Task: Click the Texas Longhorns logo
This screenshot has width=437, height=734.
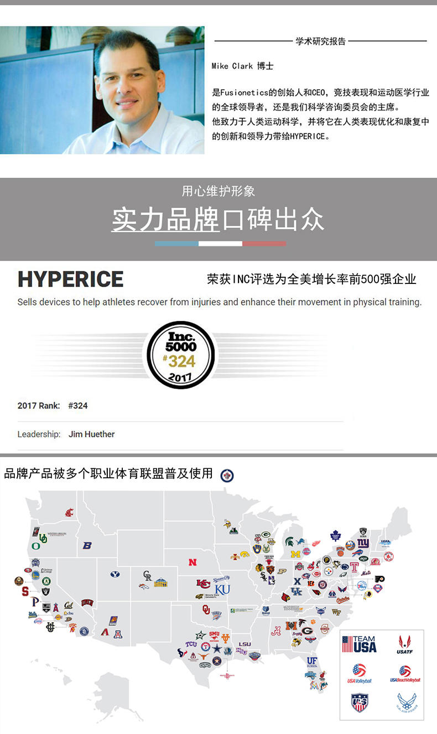Action: (204, 657)
